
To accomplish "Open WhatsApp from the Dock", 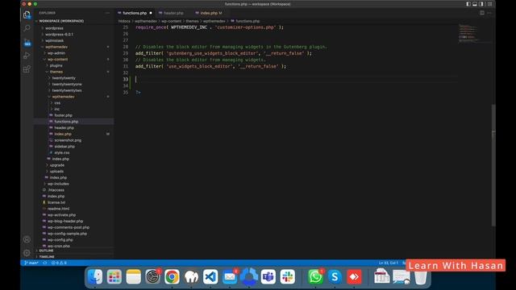I will point(315,277).
